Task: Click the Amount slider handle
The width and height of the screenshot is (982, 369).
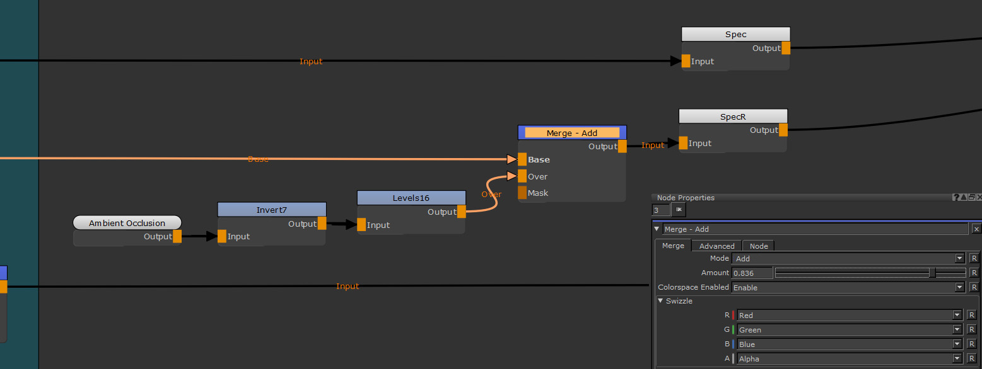Action: [932, 273]
